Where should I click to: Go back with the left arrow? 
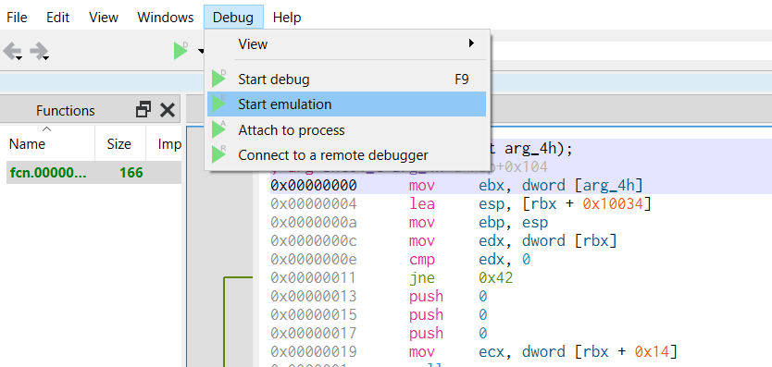[x=11, y=50]
